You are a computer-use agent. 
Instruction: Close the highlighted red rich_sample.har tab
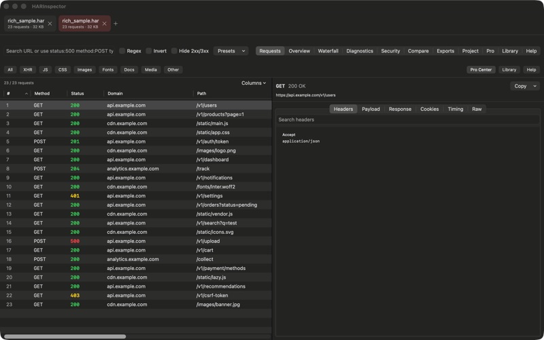105,24
